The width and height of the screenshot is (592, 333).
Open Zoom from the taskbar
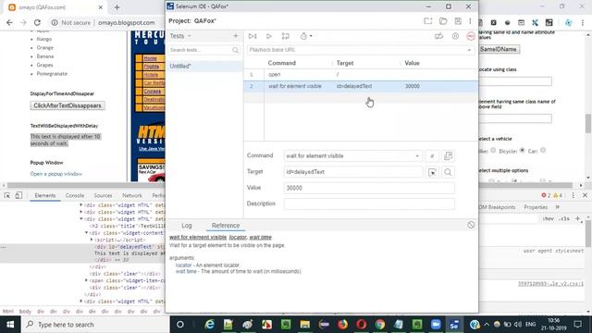(x=436, y=325)
